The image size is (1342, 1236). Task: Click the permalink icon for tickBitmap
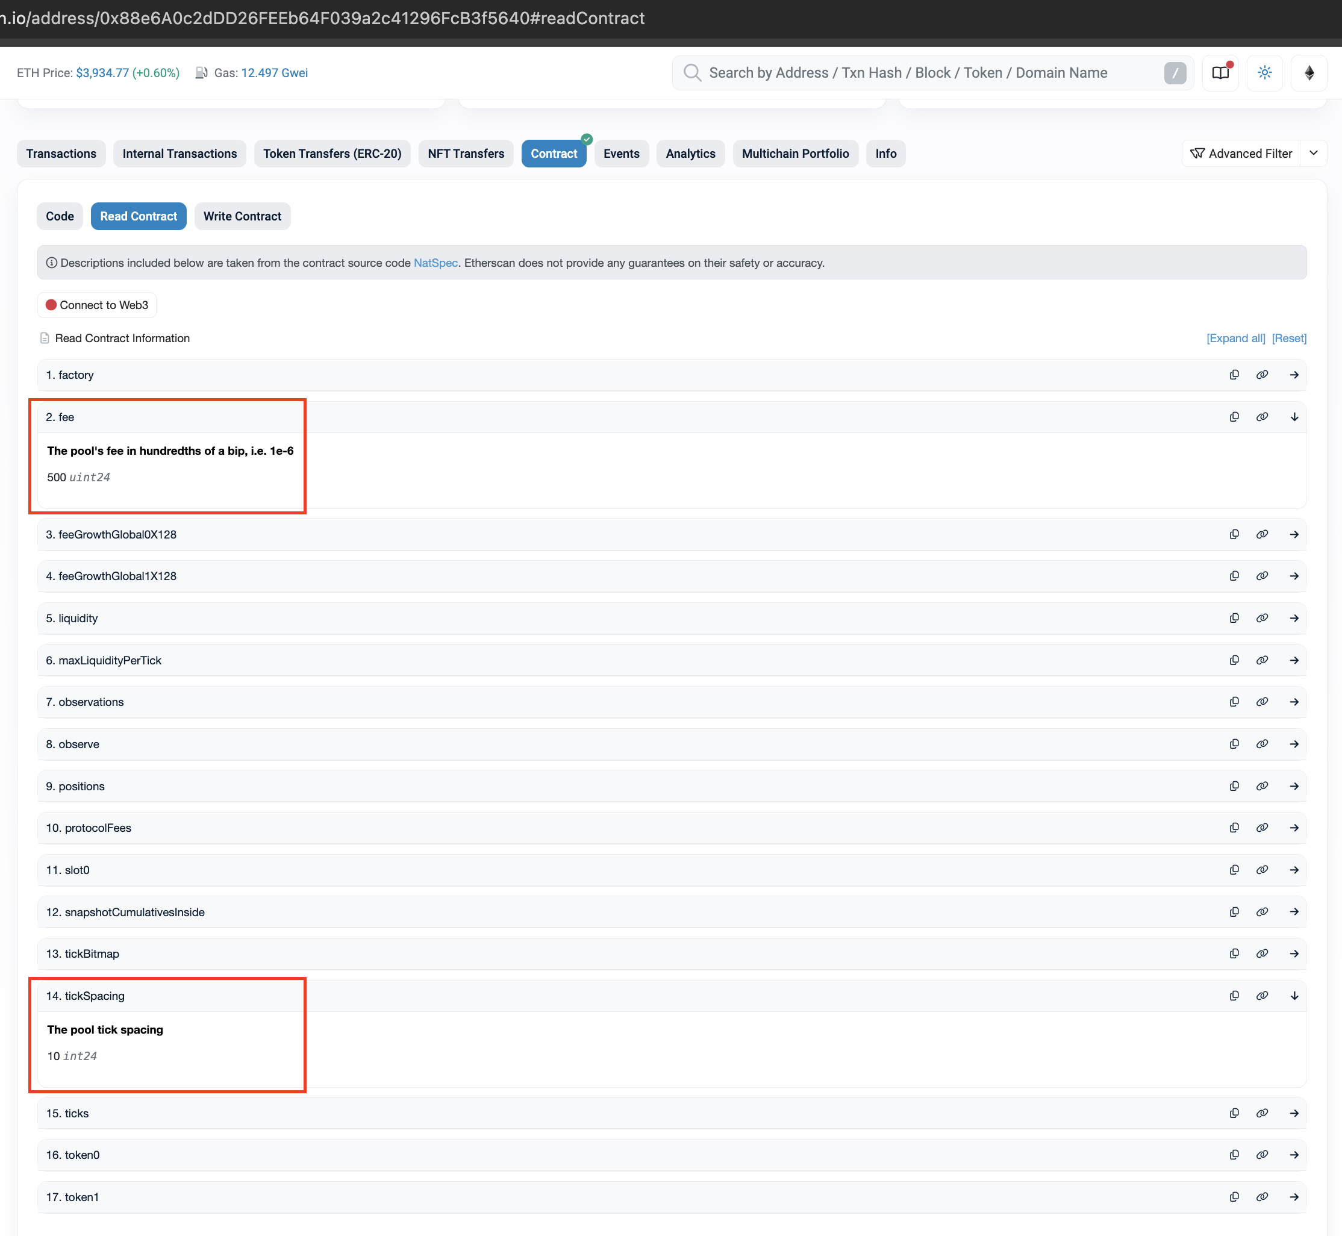(1262, 954)
